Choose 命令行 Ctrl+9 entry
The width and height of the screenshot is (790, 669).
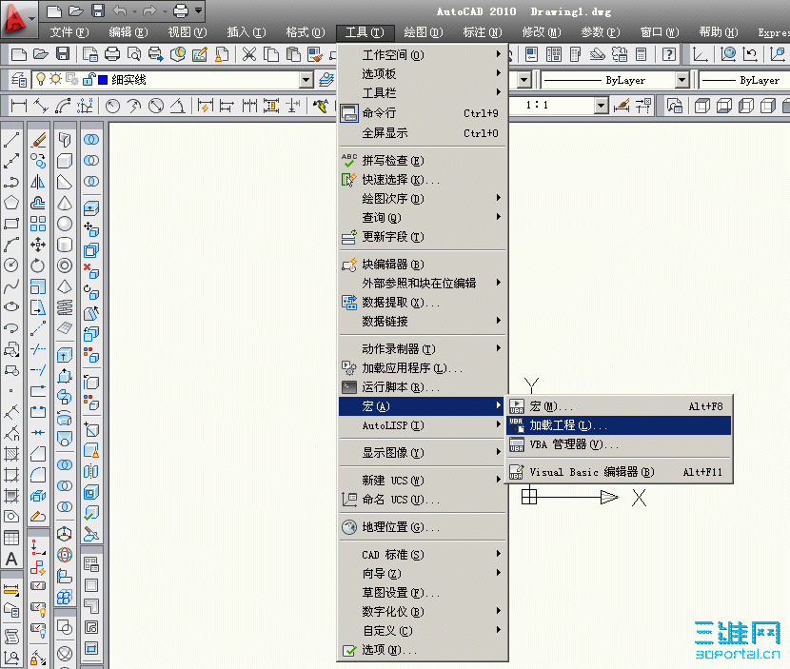coord(423,113)
